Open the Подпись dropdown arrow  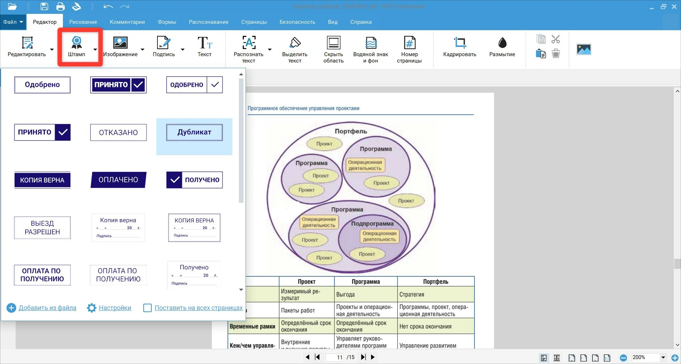[183, 49]
